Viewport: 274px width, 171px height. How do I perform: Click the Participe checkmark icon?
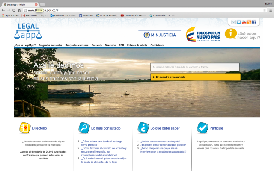point(203,128)
